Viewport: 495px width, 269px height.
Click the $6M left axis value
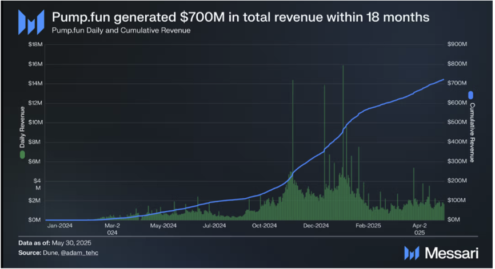point(34,161)
